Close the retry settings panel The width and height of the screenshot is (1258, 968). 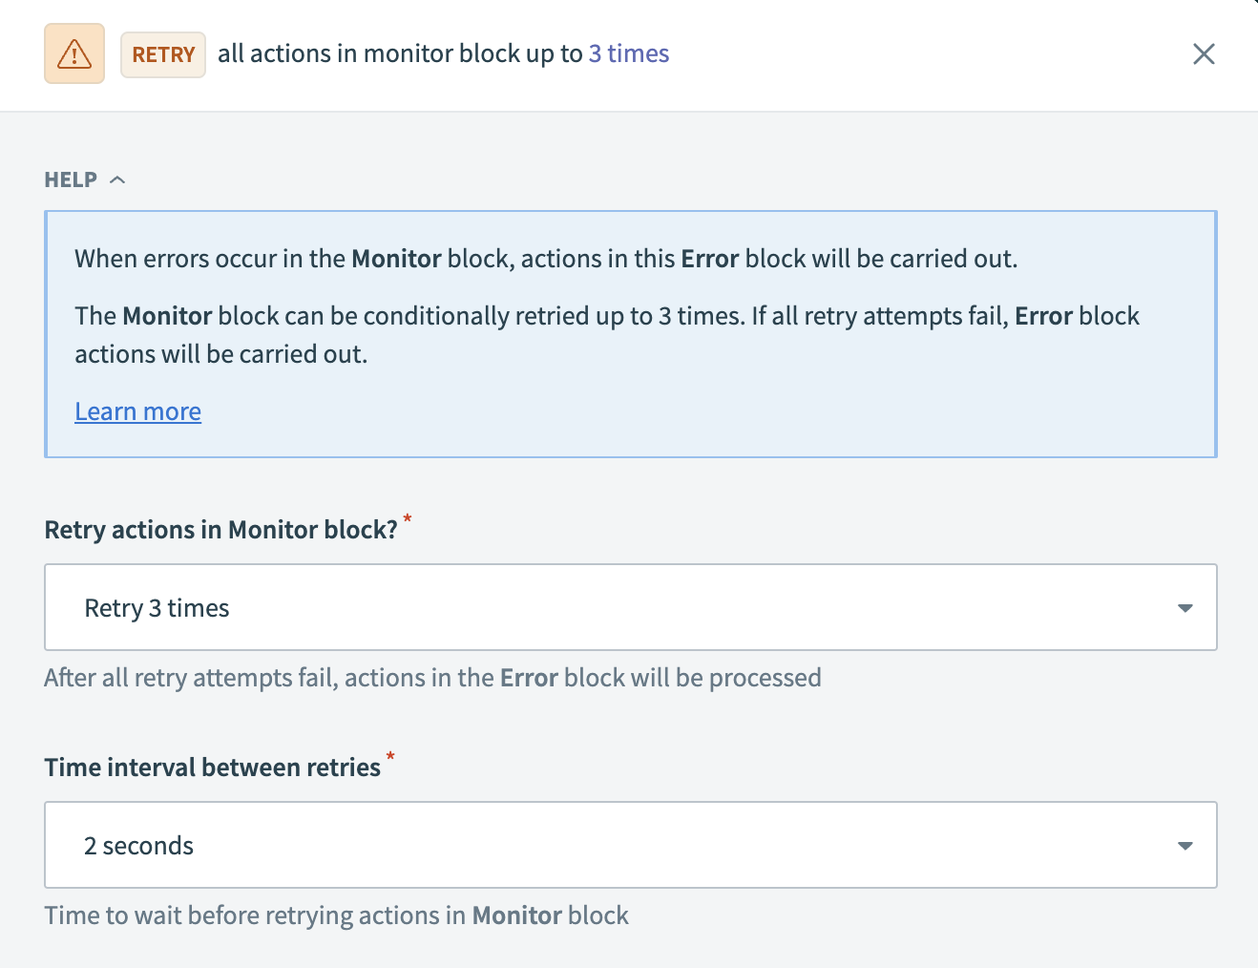[x=1204, y=54]
